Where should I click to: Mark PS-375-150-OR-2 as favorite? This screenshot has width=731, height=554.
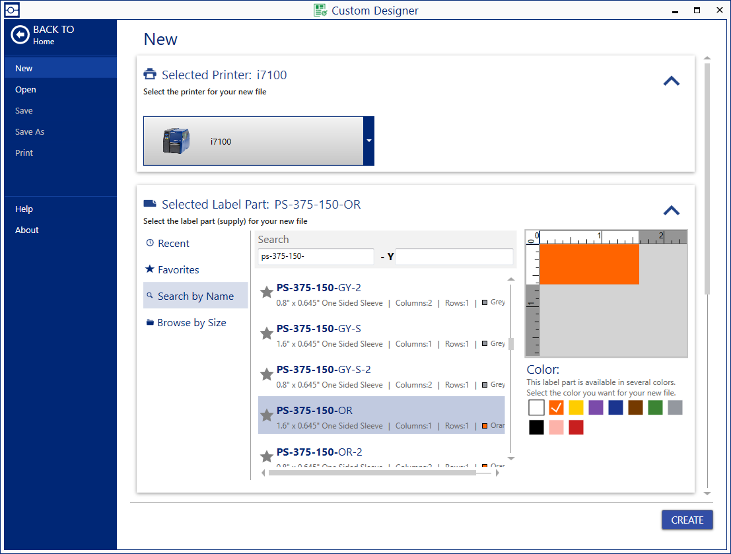(266, 456)
